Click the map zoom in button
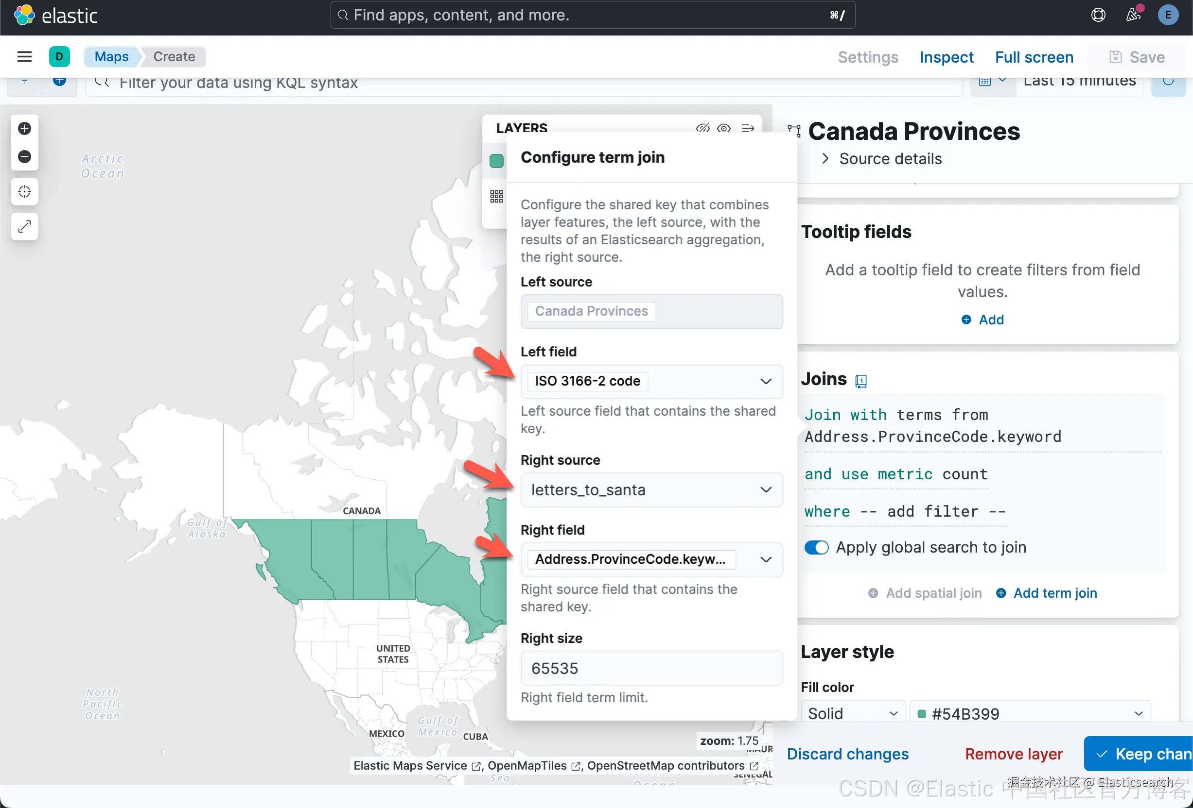This screenshot has width=1193, height=808. coord(25,129)
